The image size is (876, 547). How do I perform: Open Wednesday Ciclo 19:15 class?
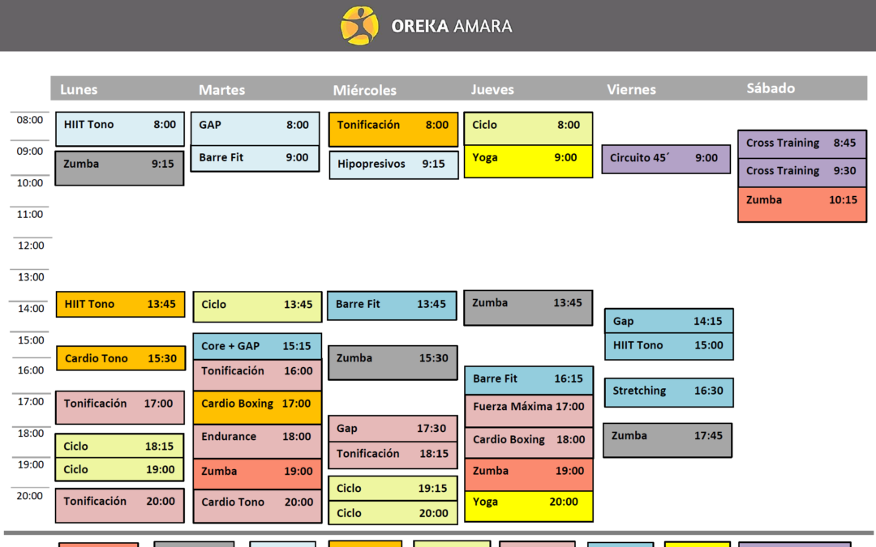(x=393, y=489)
